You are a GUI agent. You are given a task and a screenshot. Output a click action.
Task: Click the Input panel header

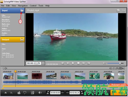coord(13,10)
